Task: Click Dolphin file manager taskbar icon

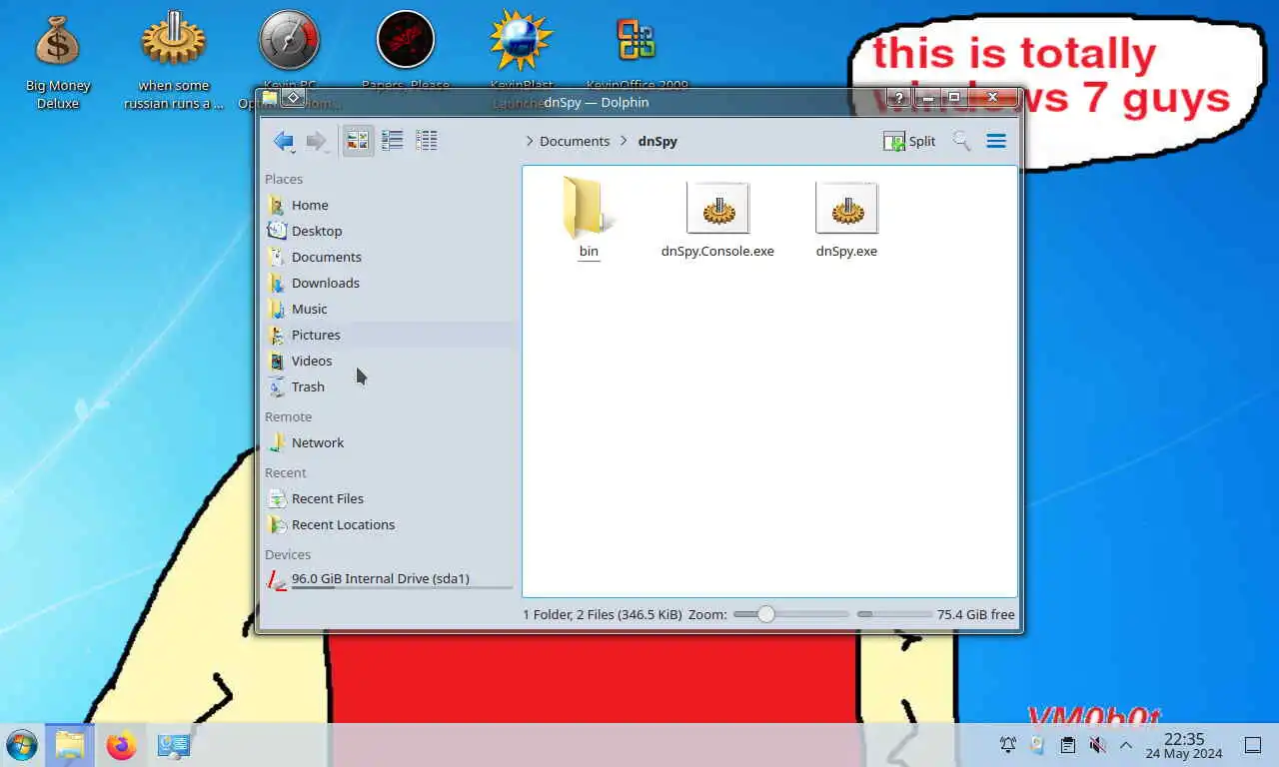Action: [x=69, y=745]
